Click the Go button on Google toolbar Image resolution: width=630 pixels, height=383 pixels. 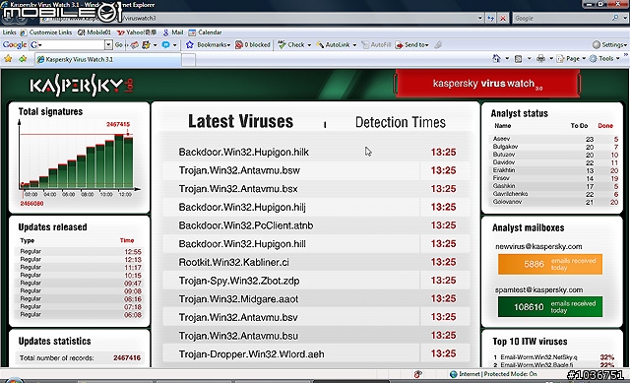click(119, 44)
